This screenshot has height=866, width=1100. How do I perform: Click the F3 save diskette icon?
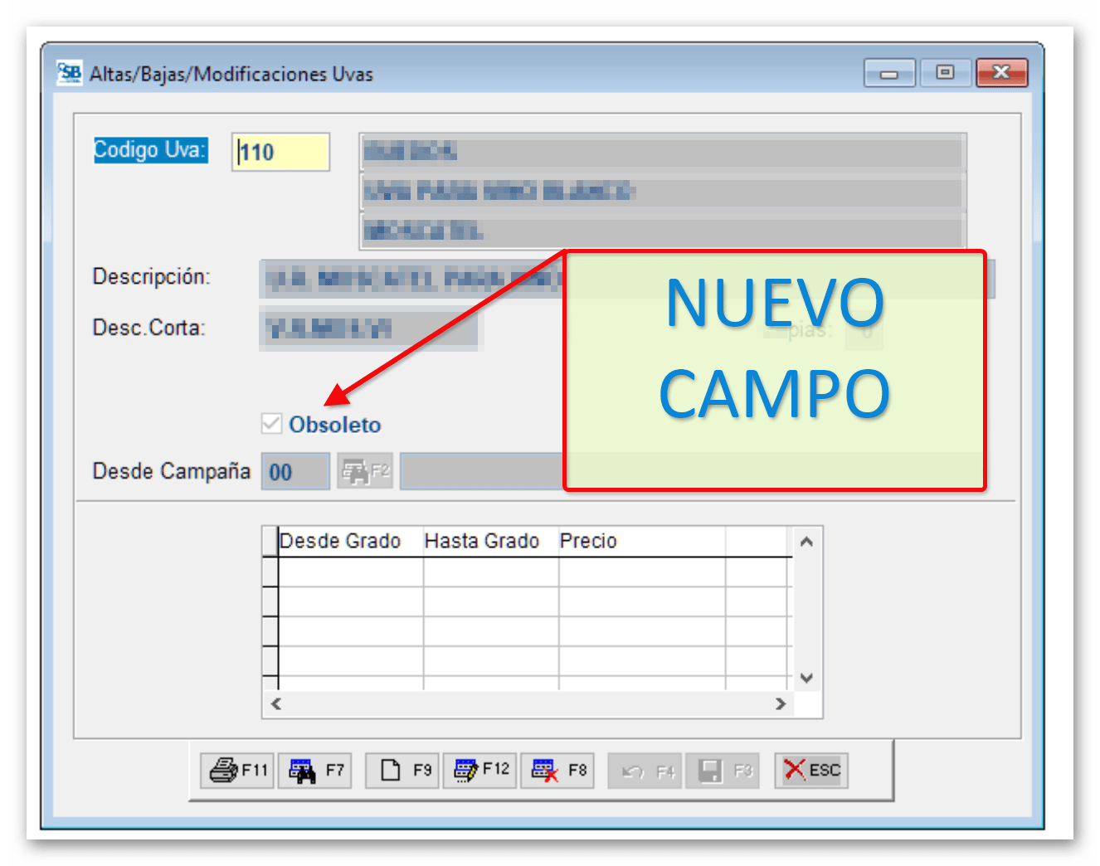pyautogui.click(x=723, y=770)
